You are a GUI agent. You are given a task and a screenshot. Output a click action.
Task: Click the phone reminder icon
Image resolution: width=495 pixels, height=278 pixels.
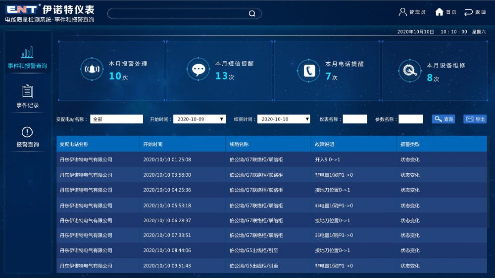[x=309, y=71]
